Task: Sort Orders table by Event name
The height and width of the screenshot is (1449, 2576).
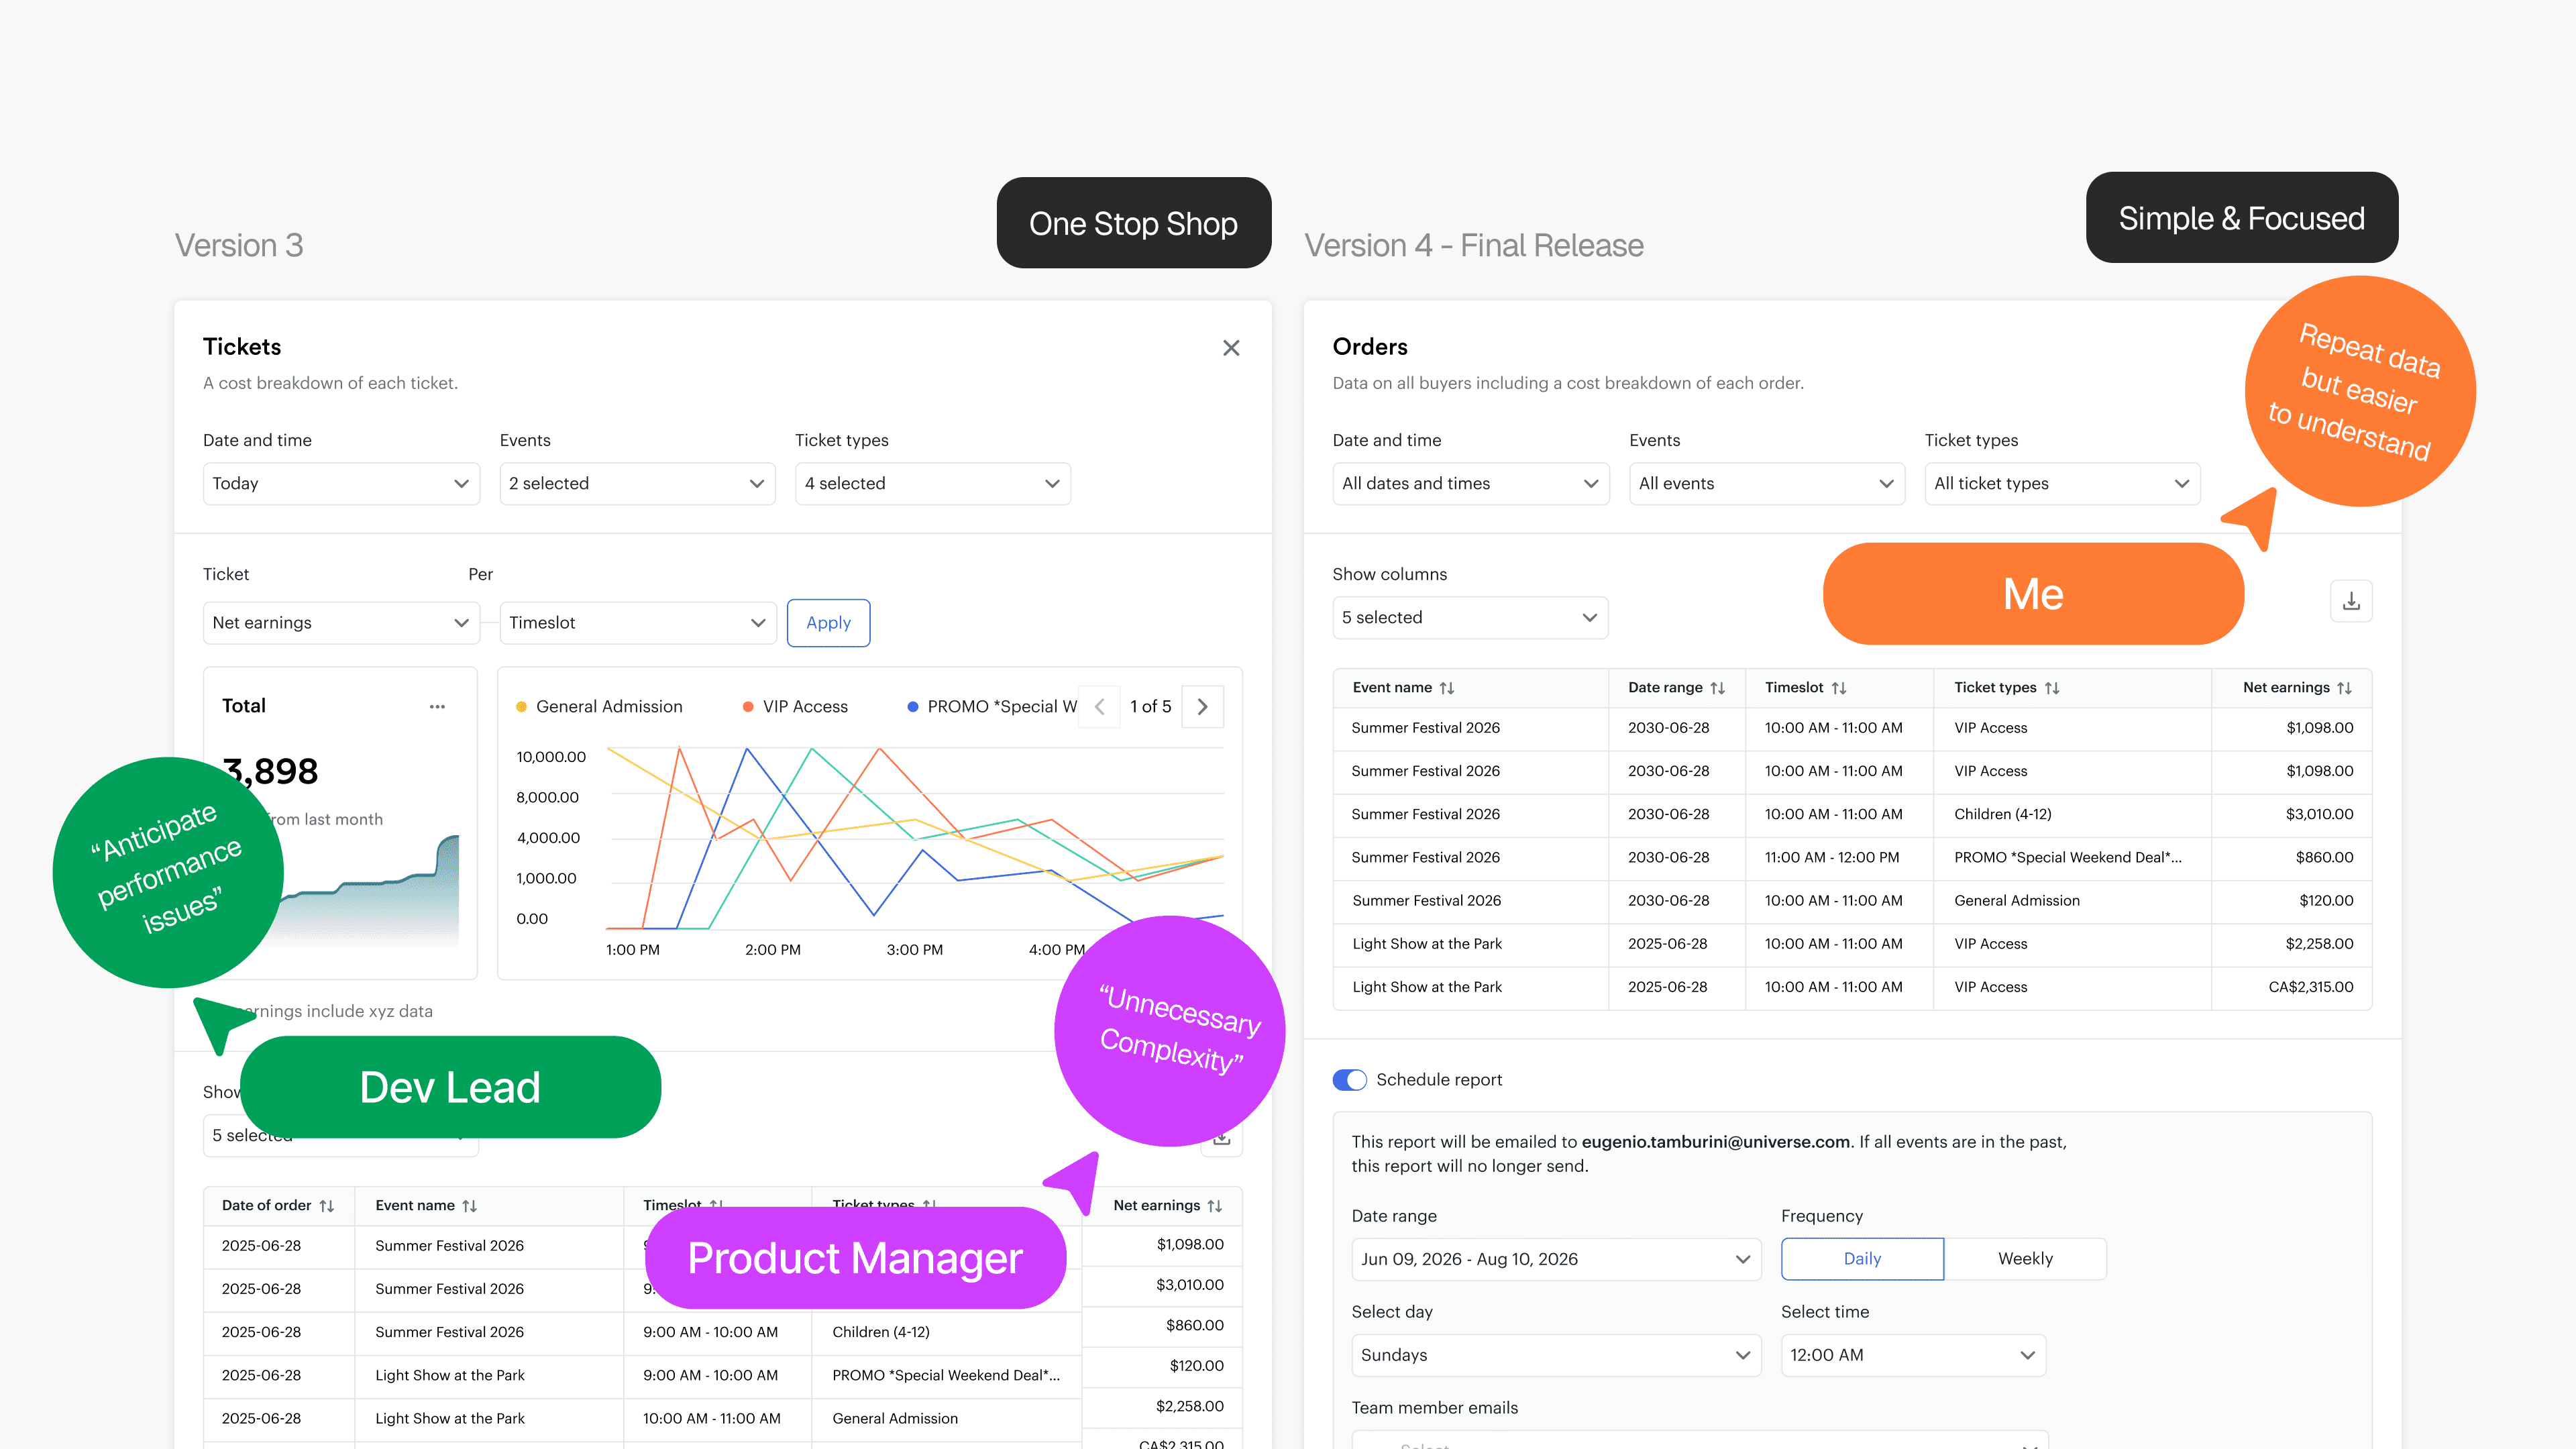Action: click(x=1446, y=688)
